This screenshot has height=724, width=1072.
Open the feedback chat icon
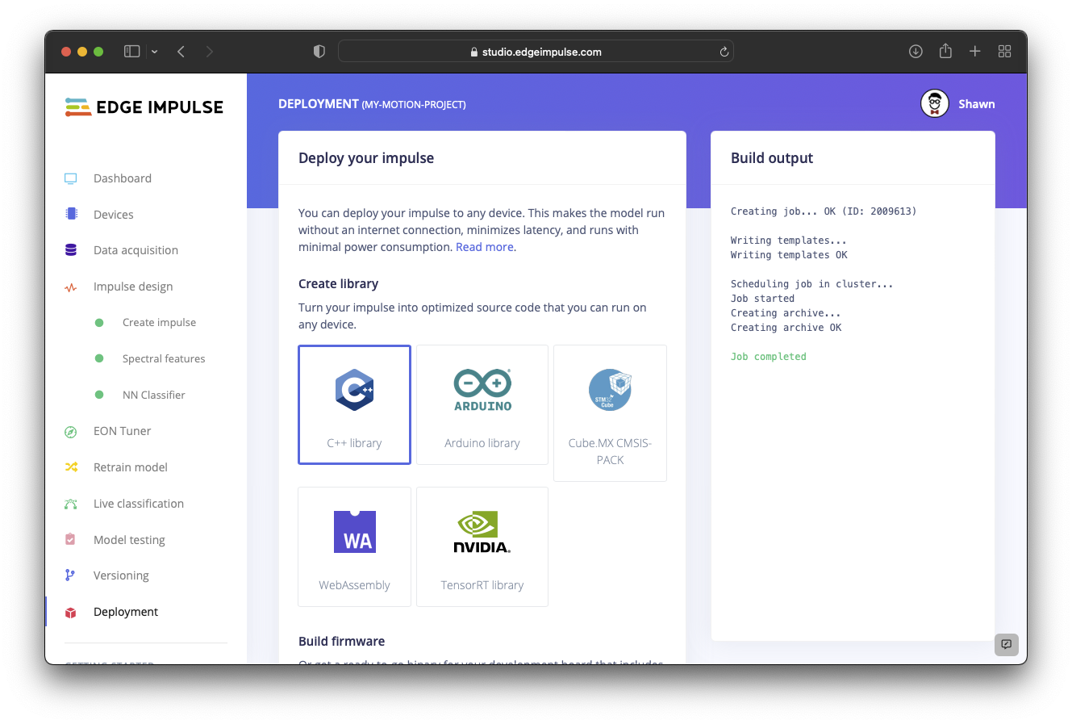pos(1006,644)
